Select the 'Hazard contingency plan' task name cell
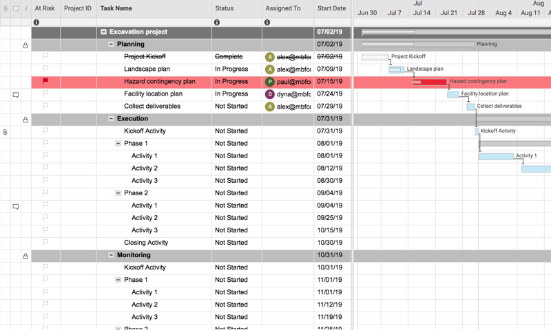 [x=154, y=81]
